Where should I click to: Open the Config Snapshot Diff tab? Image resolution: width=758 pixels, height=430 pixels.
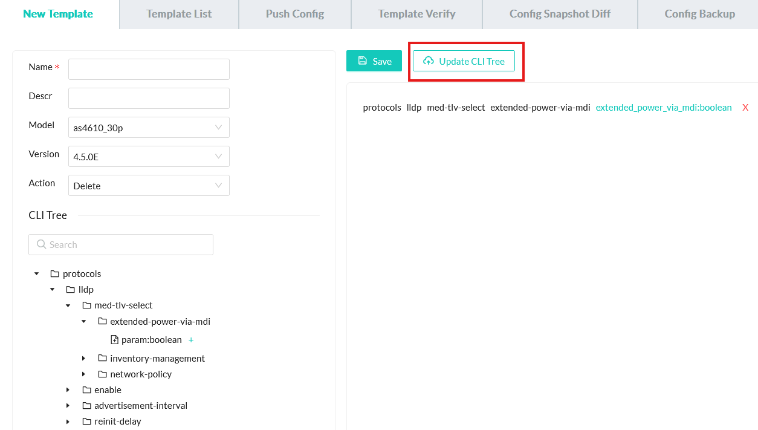point(560,14)
